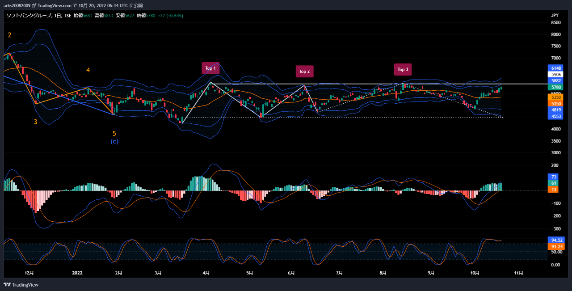Click the 11月 label on time axis

(519, 273)
